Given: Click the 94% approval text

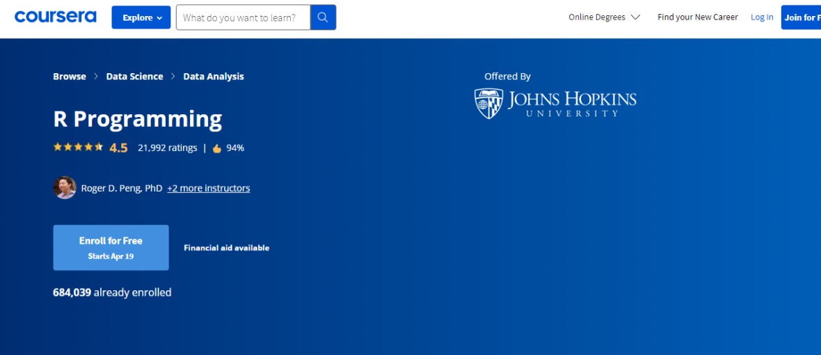Looking at the screenshot, I should click(x=235, y=148).
